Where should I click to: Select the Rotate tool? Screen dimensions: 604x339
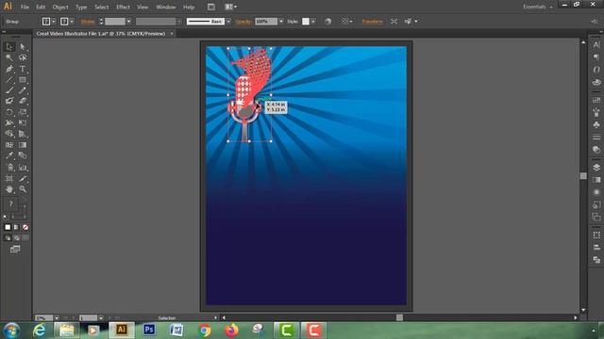pyautogui.click(x=9, y=112)
